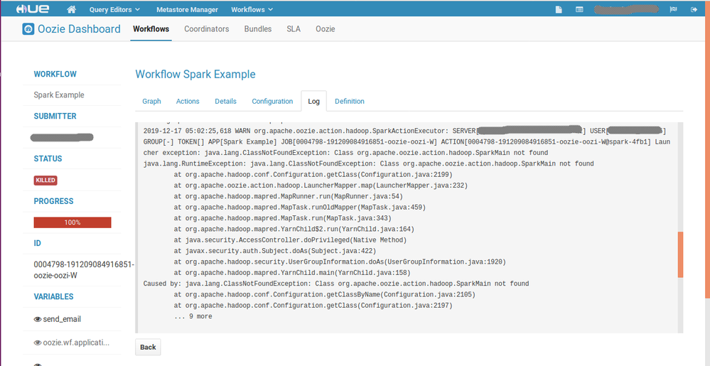This screenshot has width=710, height=366.
Task: Click the VARIABLES sidebar heading
Action: 53,296
